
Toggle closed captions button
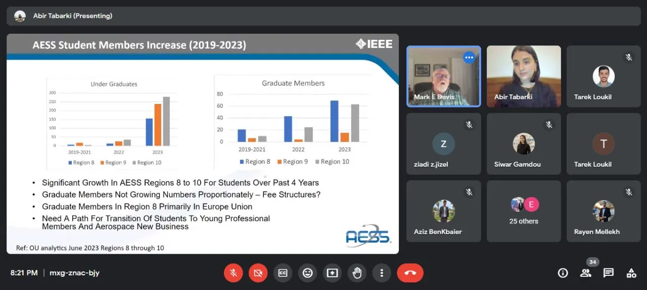[283, 273]
